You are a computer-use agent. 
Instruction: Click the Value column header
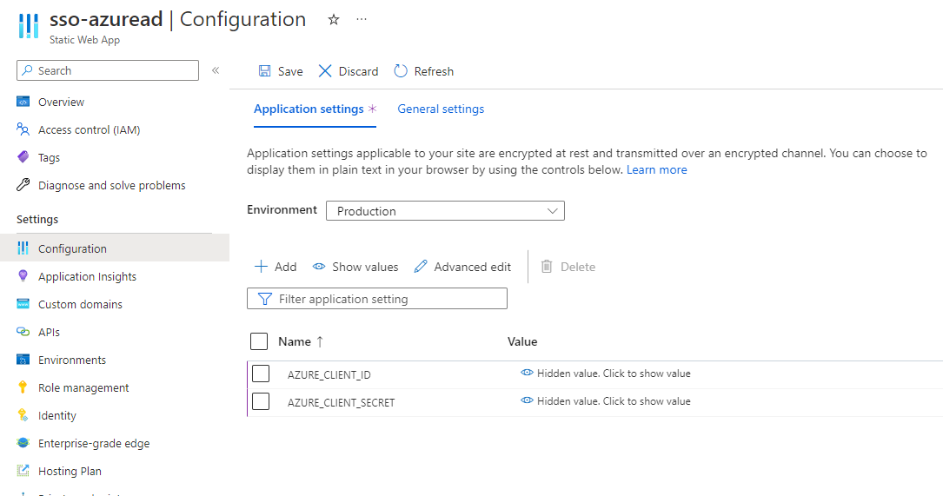pyautogui.click(x=522, y=341)
